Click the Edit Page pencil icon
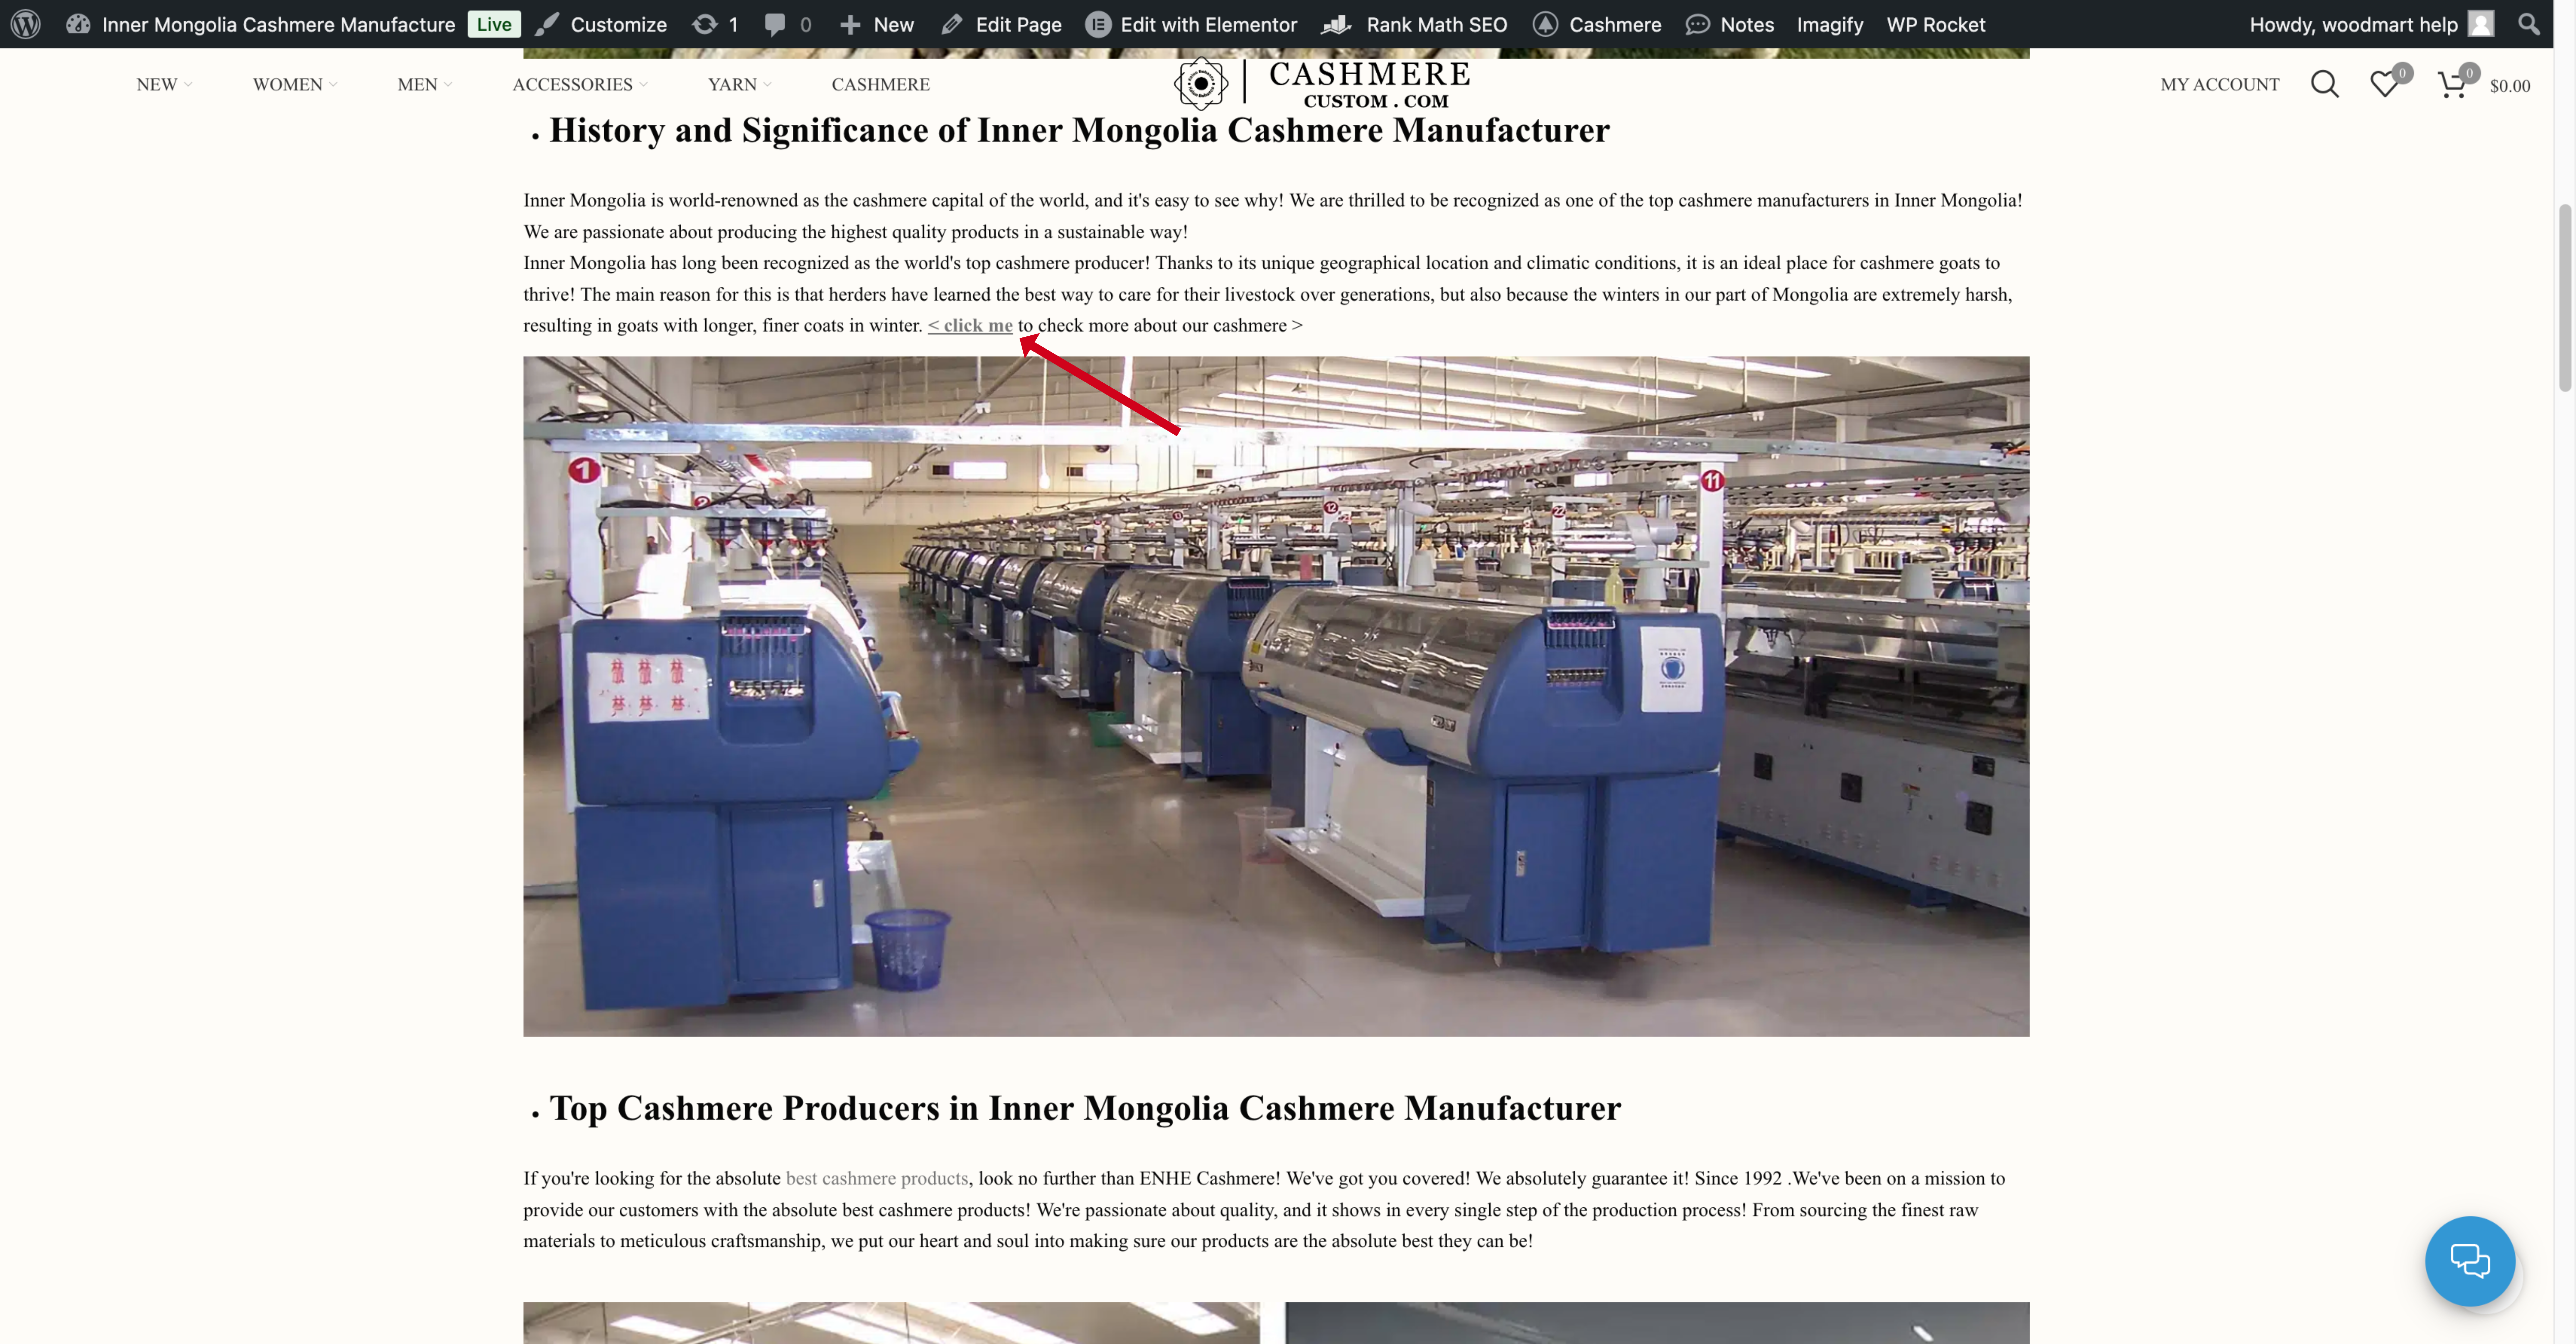The width and height of the screenshot is (2576, 1344). pos(952,24)
